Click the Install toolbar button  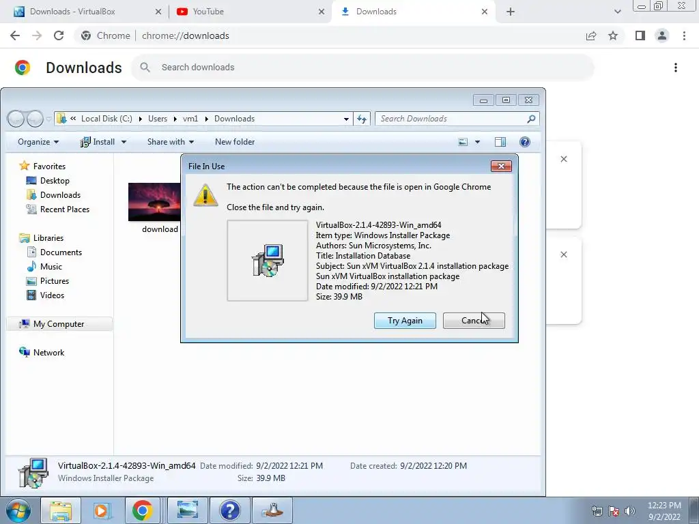pos(98,142)
